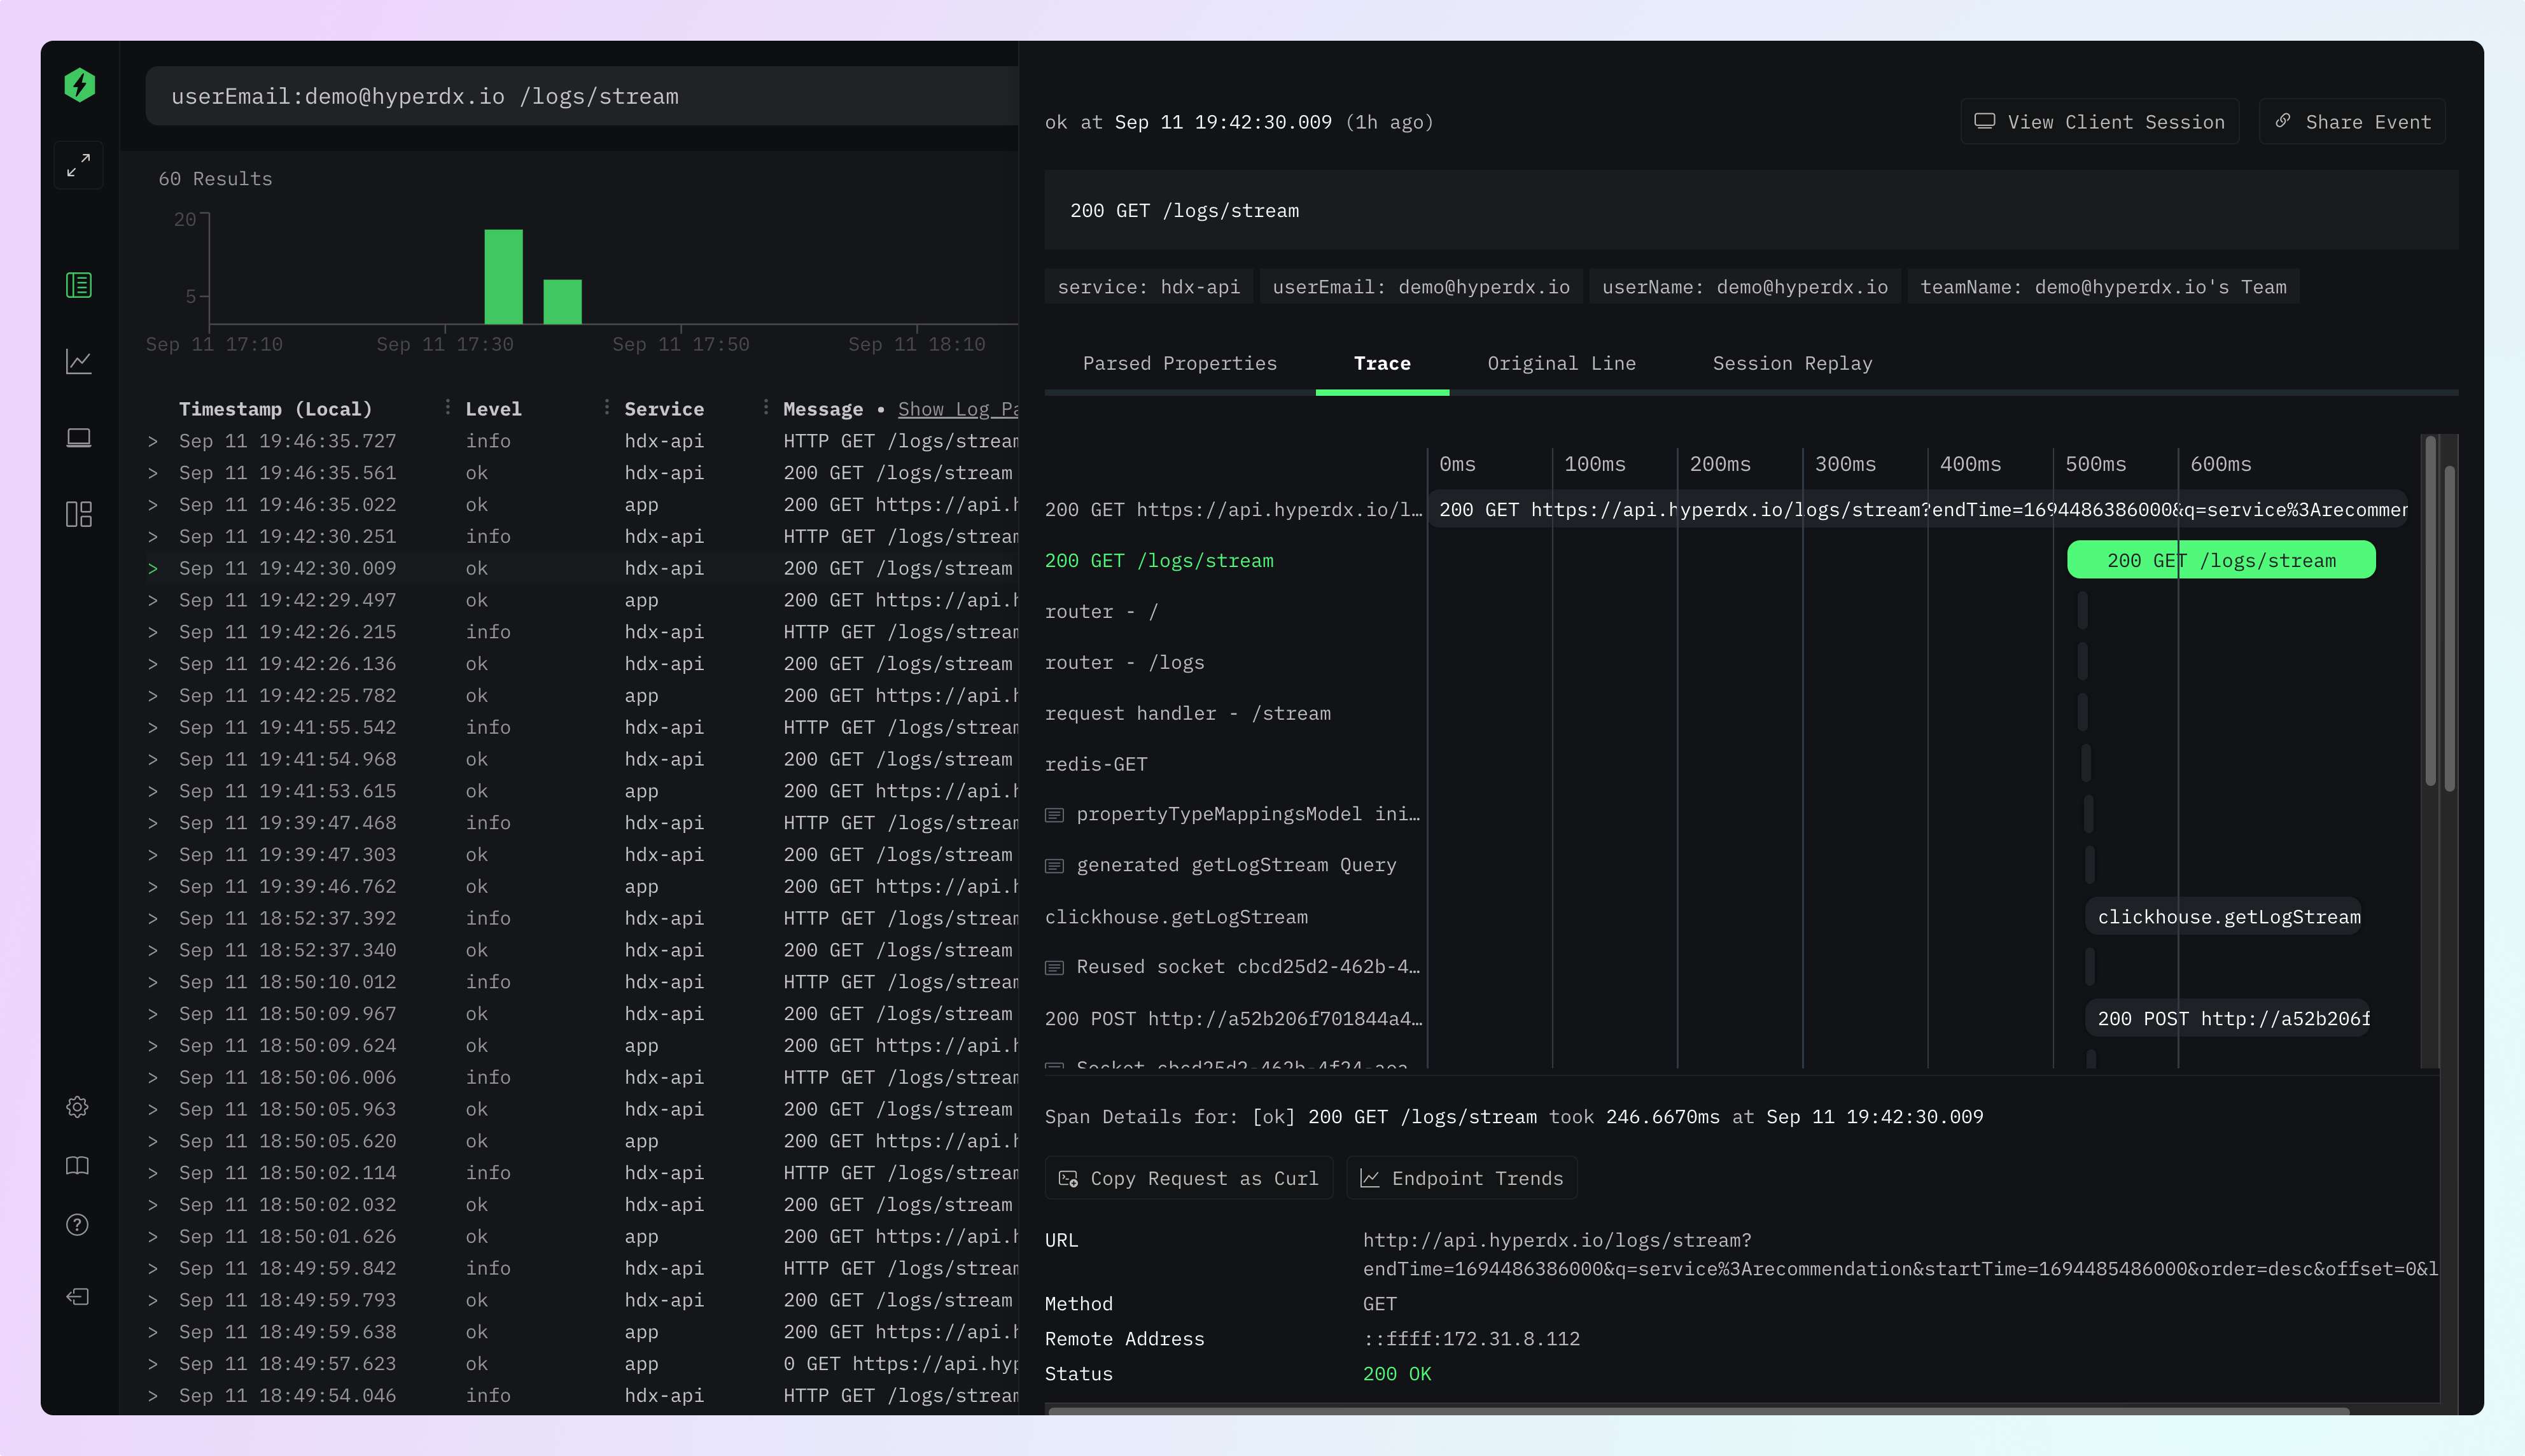Open the Session Replay tab
Image resolution: width=2525 pixels, height=1456 pixels.
(1792, 364)
